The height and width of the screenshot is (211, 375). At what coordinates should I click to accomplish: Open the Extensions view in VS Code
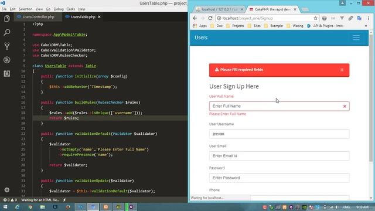7,74
